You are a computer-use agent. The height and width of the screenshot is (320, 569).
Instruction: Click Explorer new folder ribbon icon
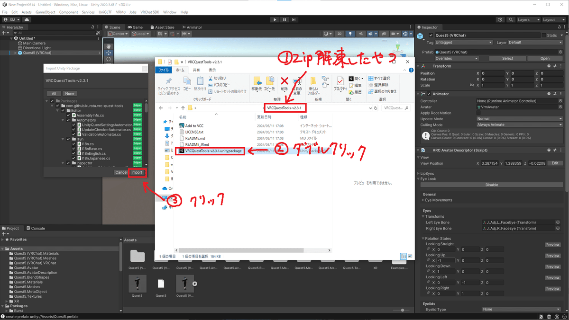pos(313,81)
